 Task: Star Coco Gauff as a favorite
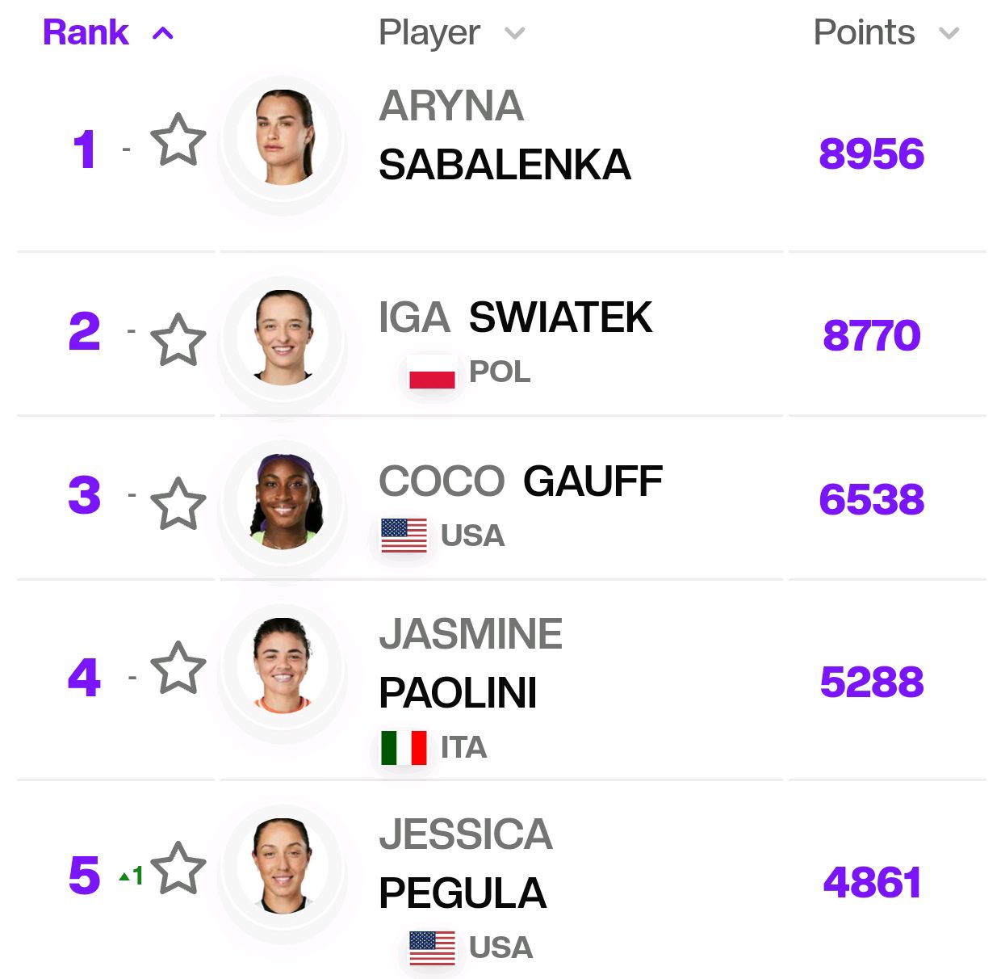click(x=178, y=503)
